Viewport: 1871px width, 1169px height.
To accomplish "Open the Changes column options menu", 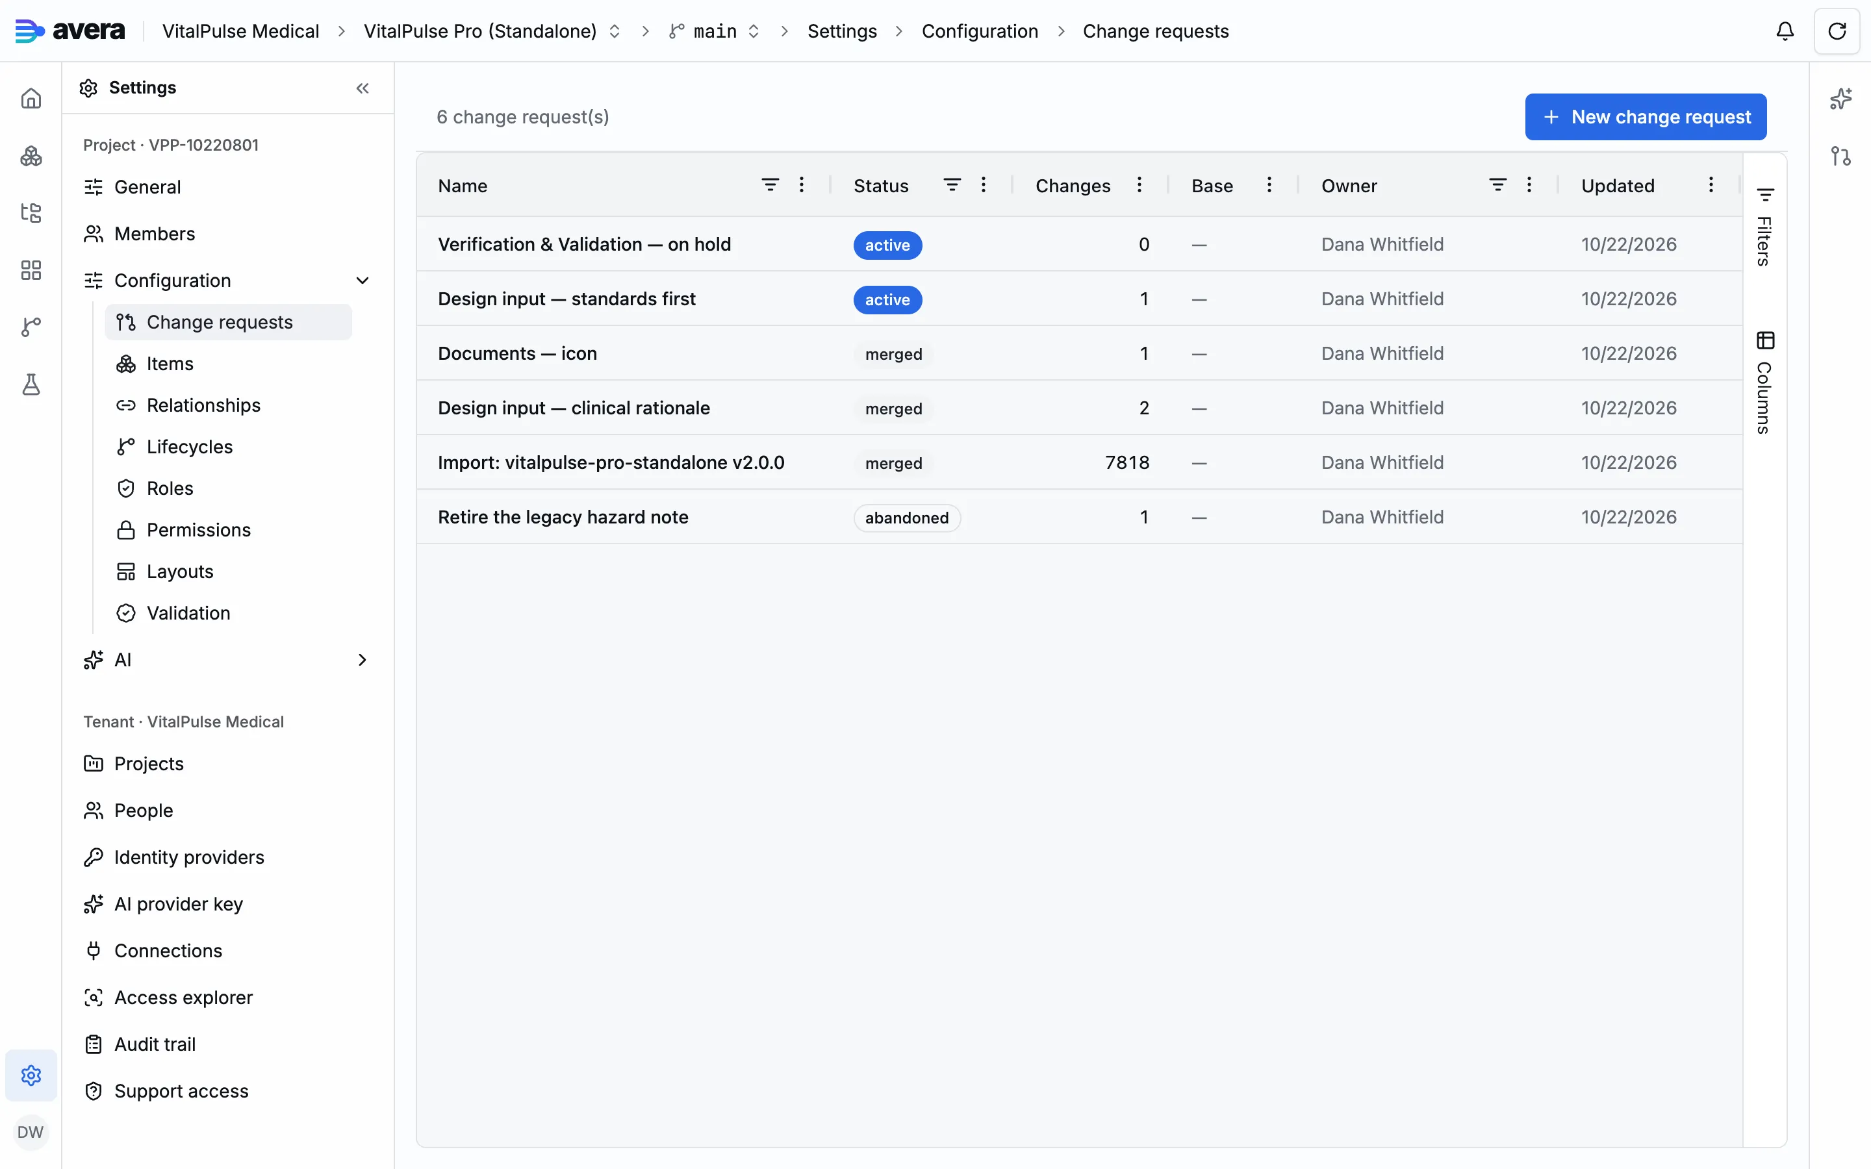I will 1139,185.
